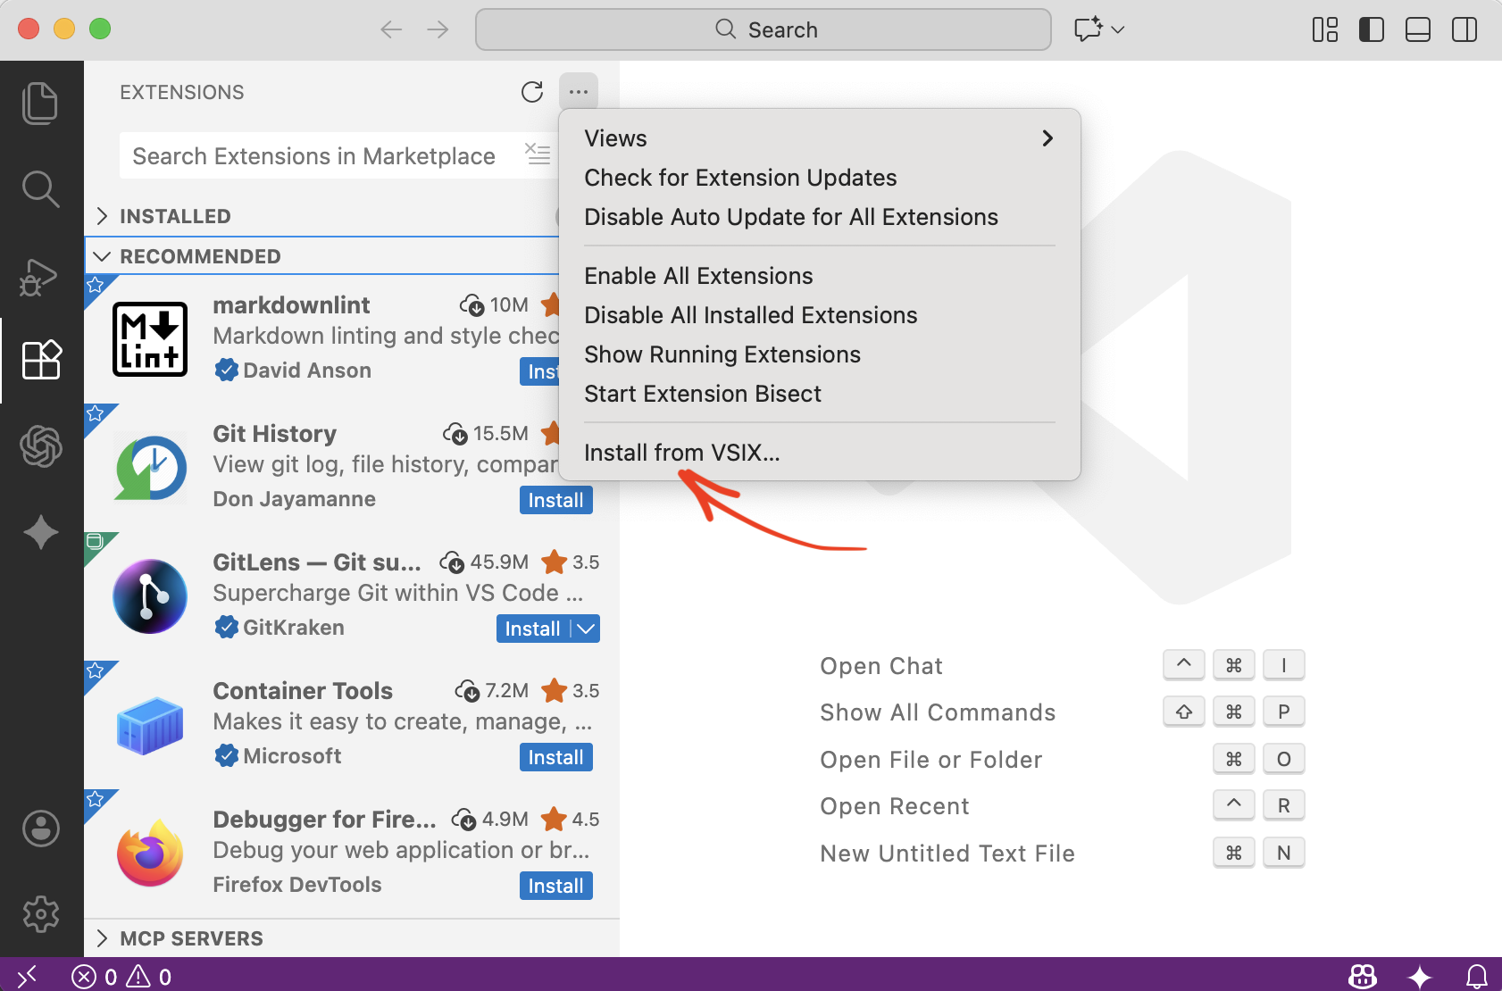Install the Container Tools extension
The height and width of the screenshot is (991, 1502).
point(555,757)
